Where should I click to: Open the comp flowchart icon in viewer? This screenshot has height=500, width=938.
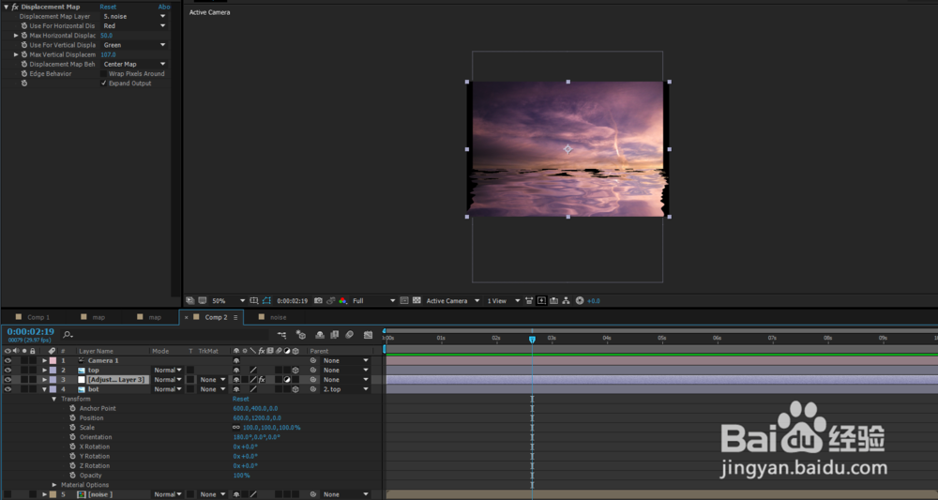(566, 301)
